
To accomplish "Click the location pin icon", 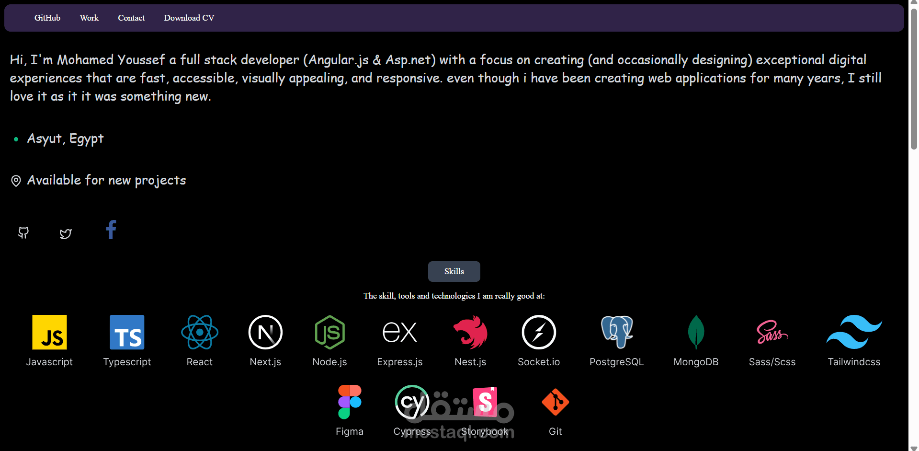I will (16, 181).
